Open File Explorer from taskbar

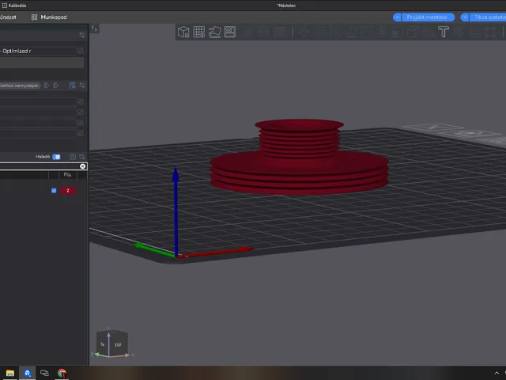[9, 373]
